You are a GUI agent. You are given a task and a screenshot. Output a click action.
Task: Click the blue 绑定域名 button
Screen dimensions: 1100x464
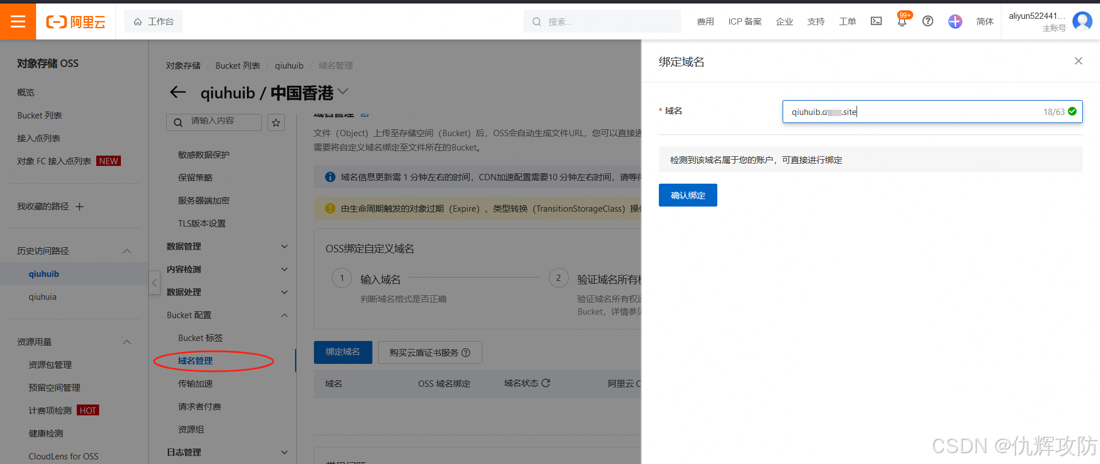pos(343,352)
